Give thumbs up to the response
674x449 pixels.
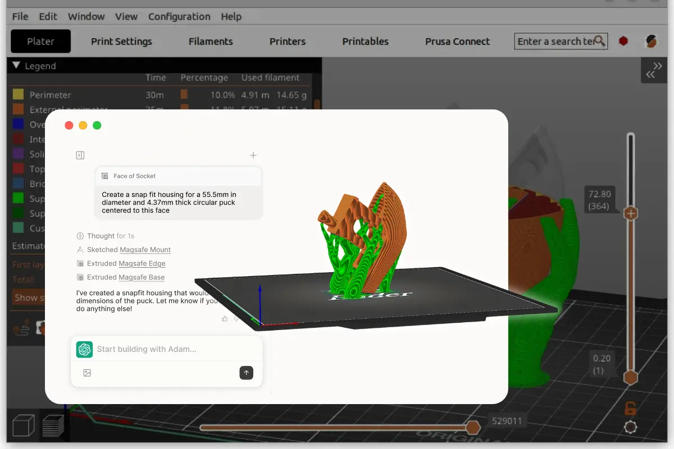225,319
